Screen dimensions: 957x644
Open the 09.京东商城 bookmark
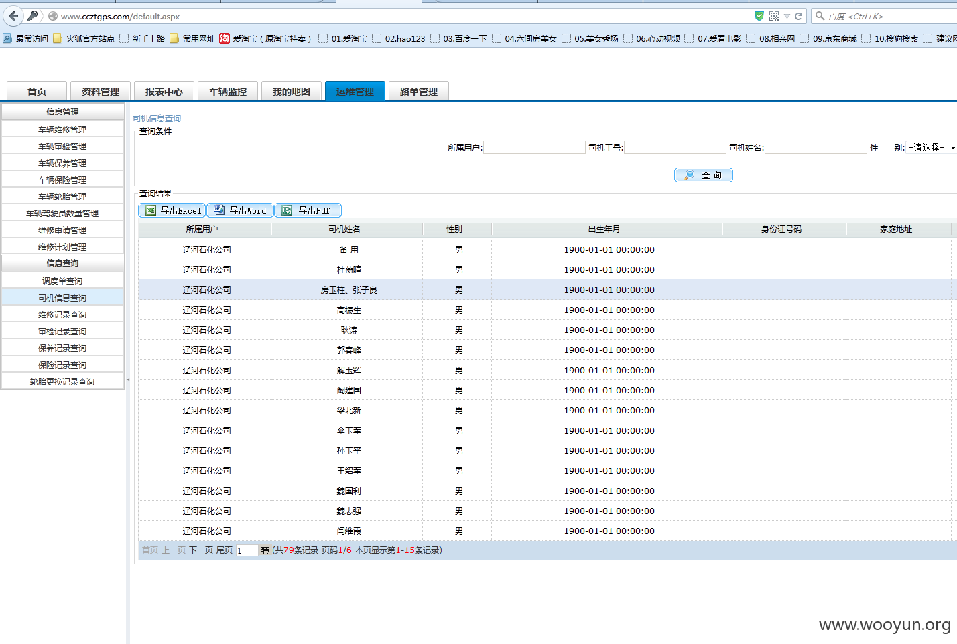click(828, 38)
